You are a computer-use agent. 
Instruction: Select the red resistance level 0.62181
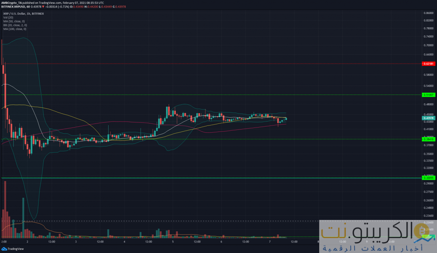coord(429,63)
